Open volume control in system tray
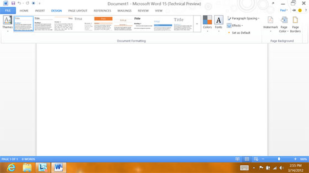This screenshot has width=309, height=173. pos(282,168)
